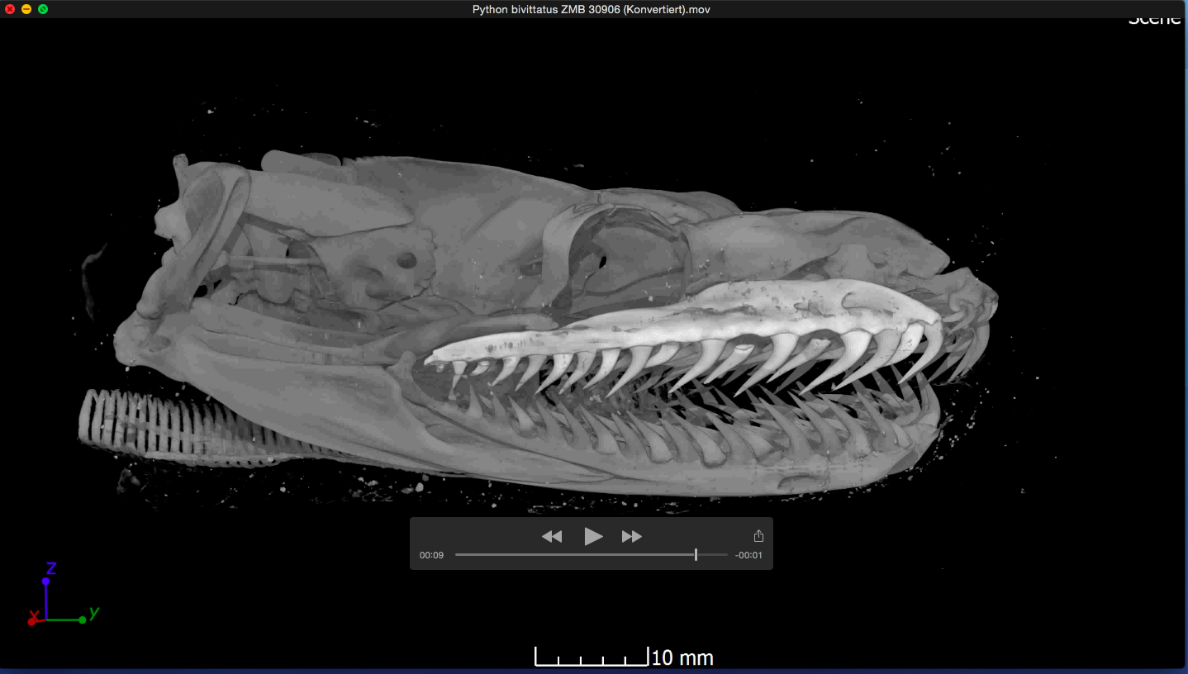Click the 10 mm scale bar
Screen dimensions: 1188x674
point(592,657)
